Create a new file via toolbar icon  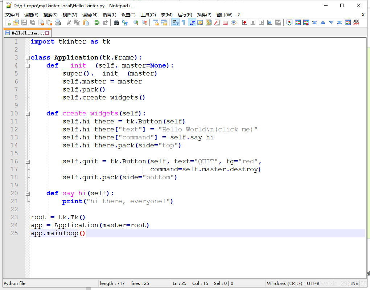(x=8, y=23)
